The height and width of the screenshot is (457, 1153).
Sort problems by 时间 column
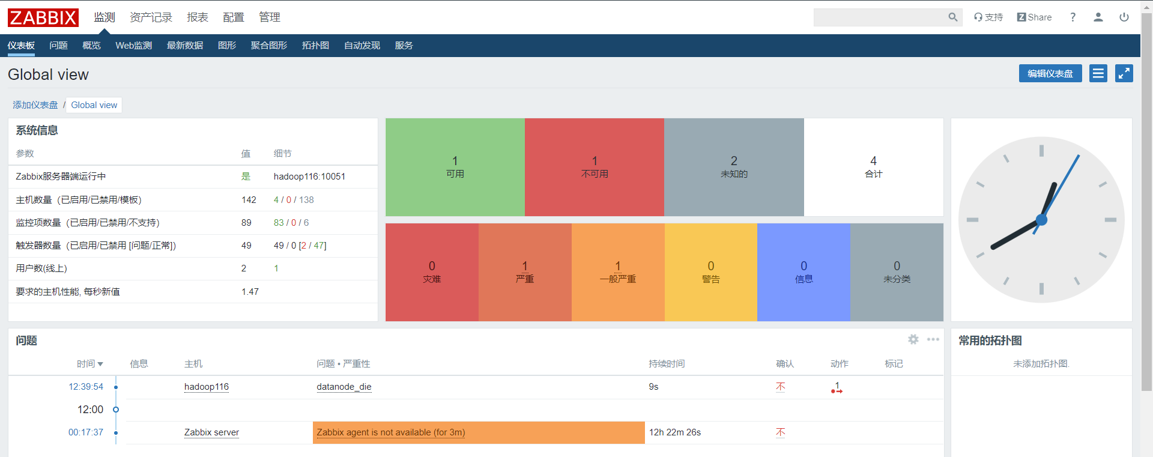(89, 364)
